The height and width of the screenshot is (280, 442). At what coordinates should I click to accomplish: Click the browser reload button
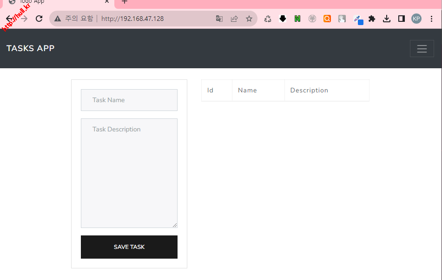pyautogui.click(x=39, y=19)
